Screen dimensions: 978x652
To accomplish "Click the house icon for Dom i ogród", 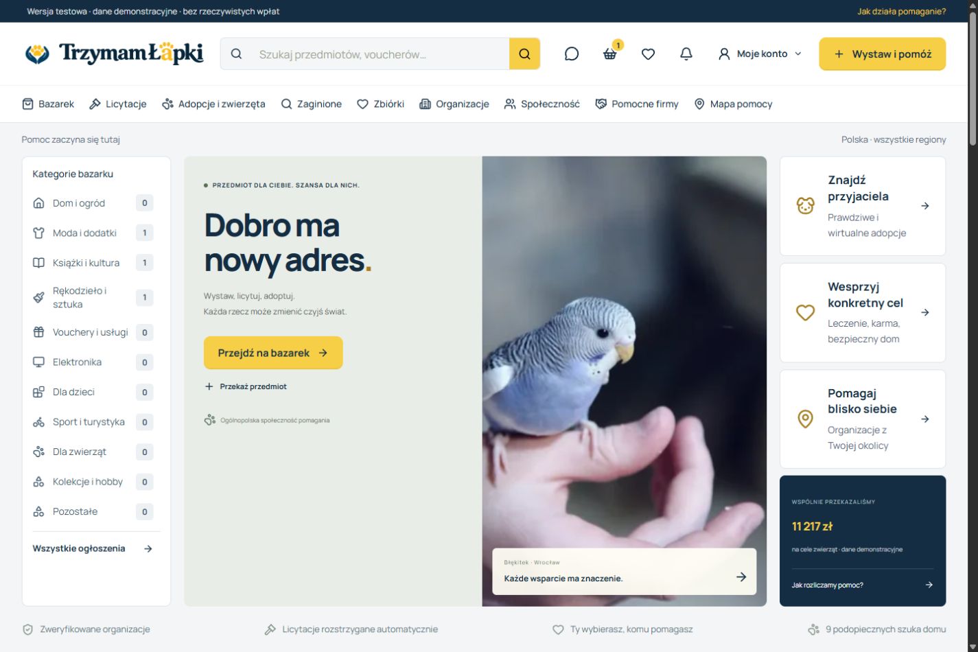I will click(x=38, y=203).
